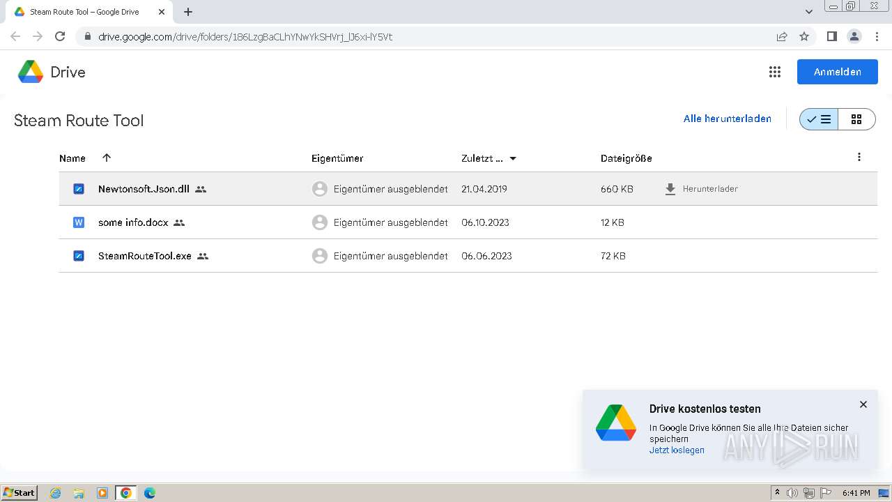Click file size 72 KB
This screenshot has height=502, width=892.
613,256
